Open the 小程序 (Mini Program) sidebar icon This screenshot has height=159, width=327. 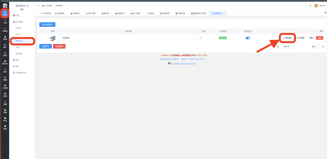tap(5, 86)
